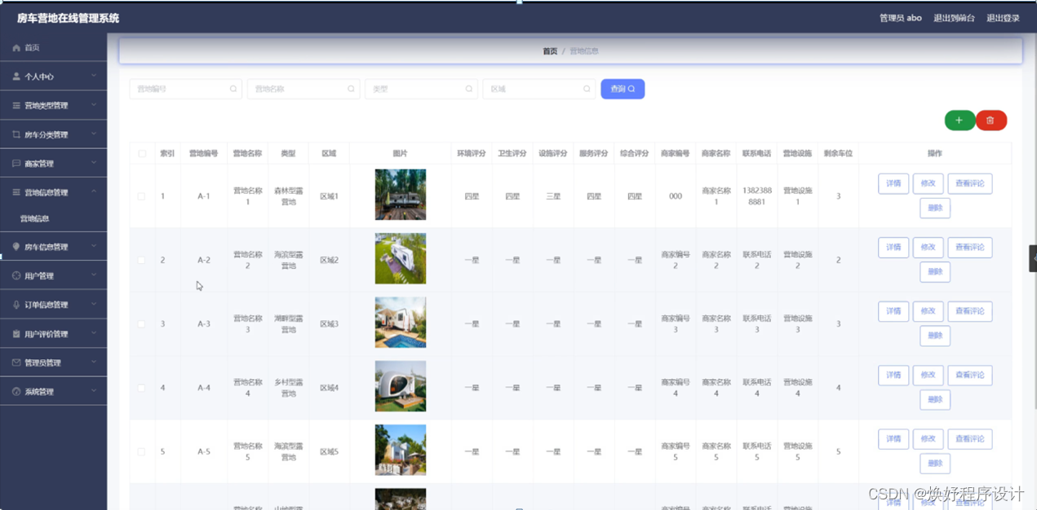The height and width of the screenshot is (510, 1037).
Task: Click 退出登录 in top bar
Action: 1003,18
